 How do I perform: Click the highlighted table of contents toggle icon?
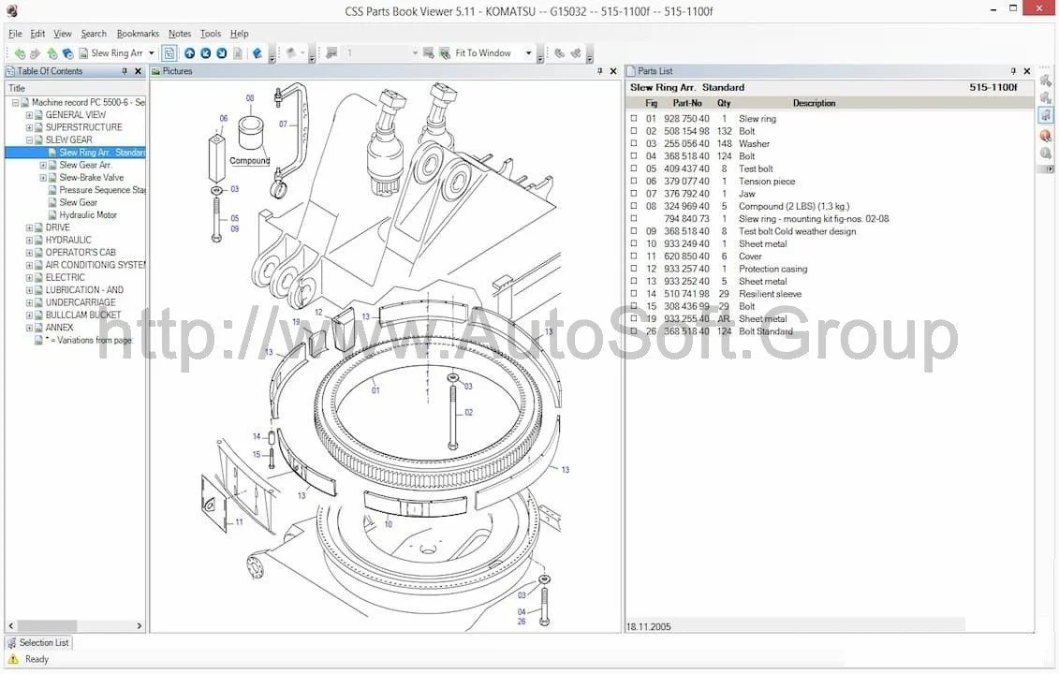pyautogui.click(x=169, y=53)
